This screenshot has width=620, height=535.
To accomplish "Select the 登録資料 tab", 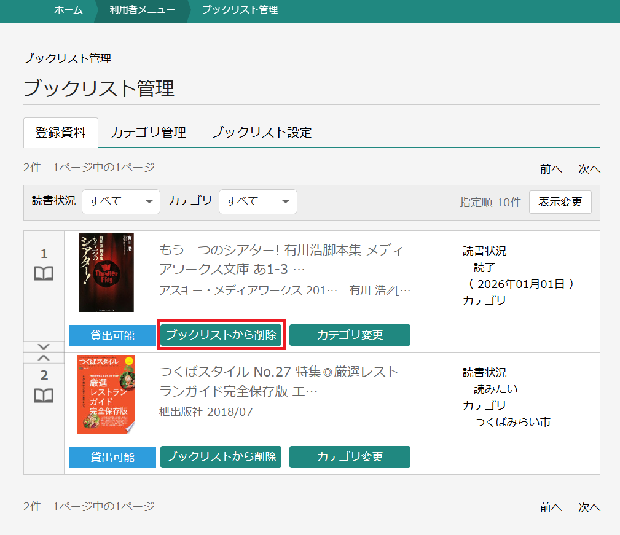I will tap(61, 133).
